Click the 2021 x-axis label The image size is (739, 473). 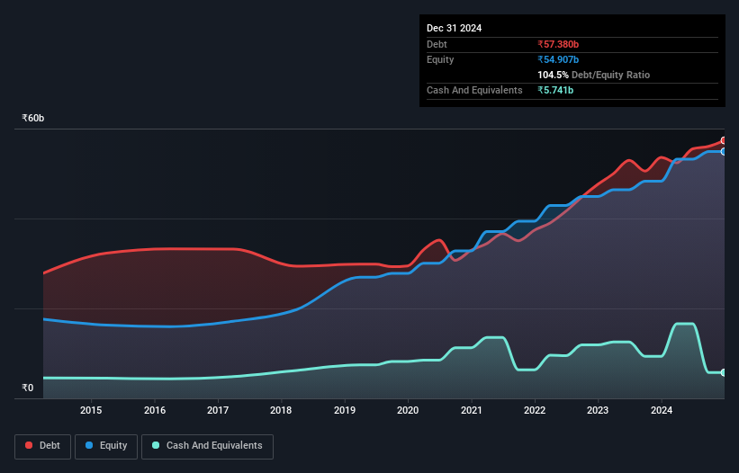(x=472, y=410)
